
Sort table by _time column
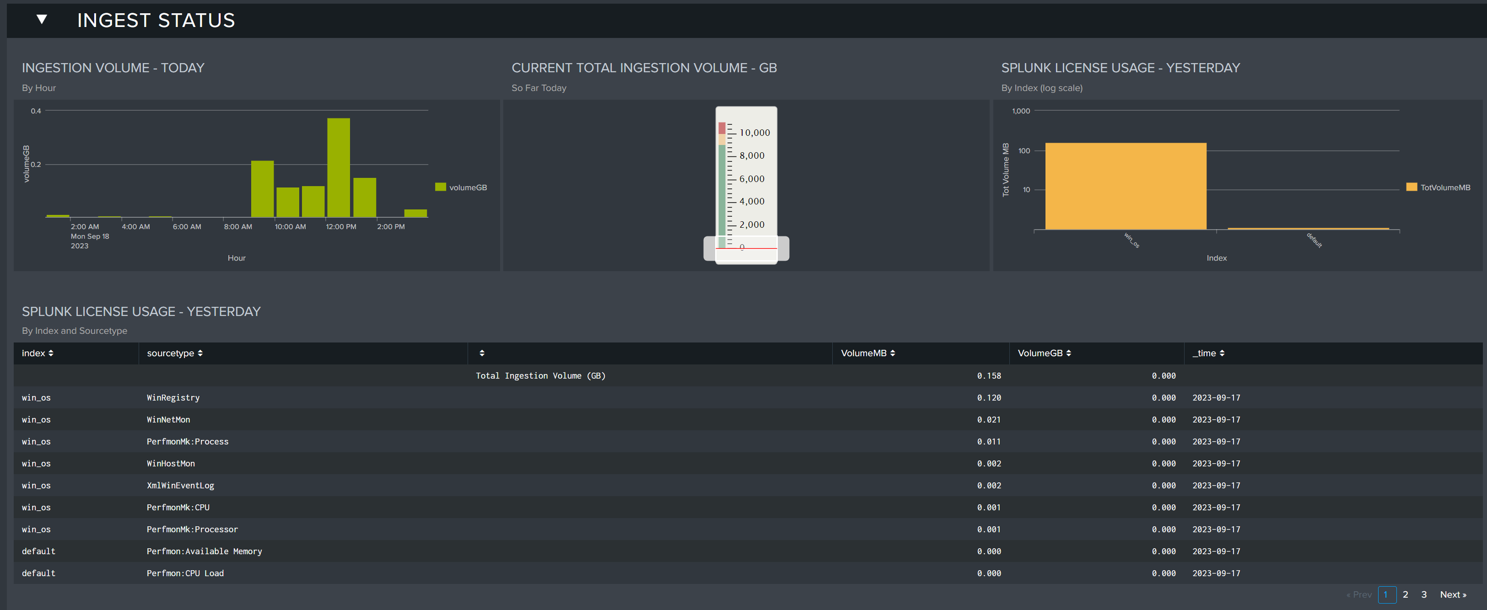pos(1208,353)
